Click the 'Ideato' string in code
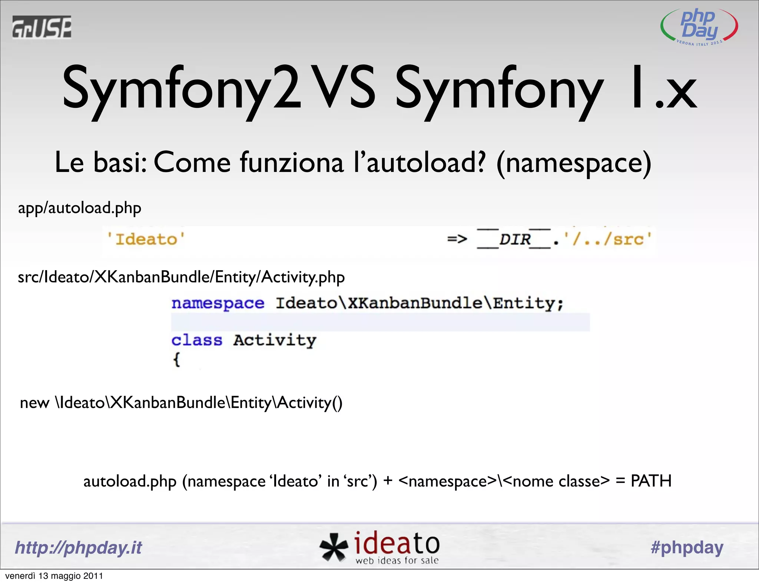Image resolution: width=759 pixels, height=584 pixels. [x=146, y=239]
